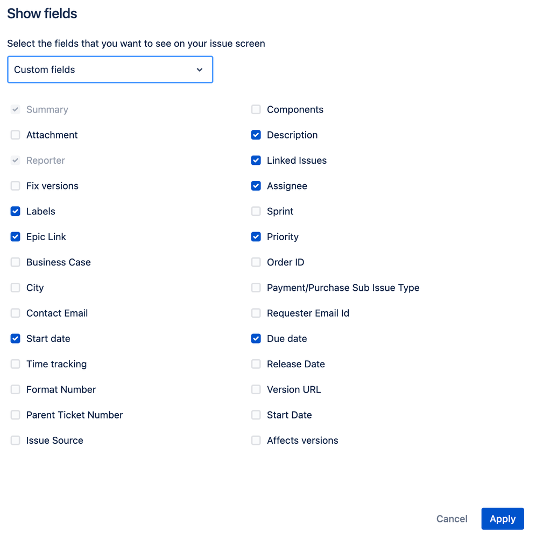Select the Release Date checkbox
Screen dimensions: 536x538
pyautogui.click(x=256, y=364)
